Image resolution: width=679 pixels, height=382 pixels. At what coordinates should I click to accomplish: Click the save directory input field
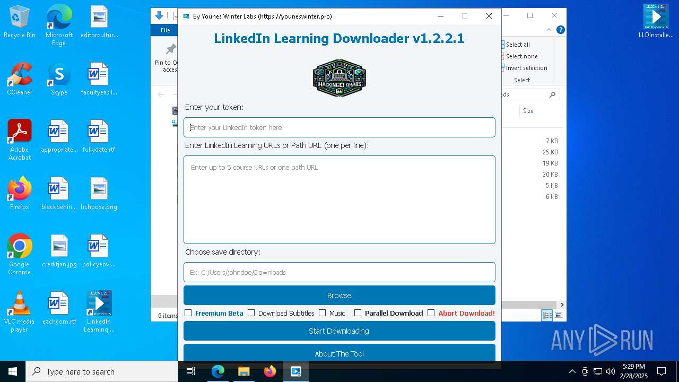(339, 272)
